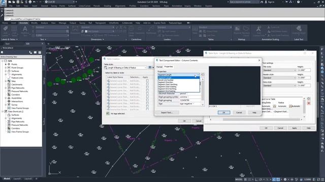
Task: Click Help in Text Component Editor
Action: tap(254, 112)
